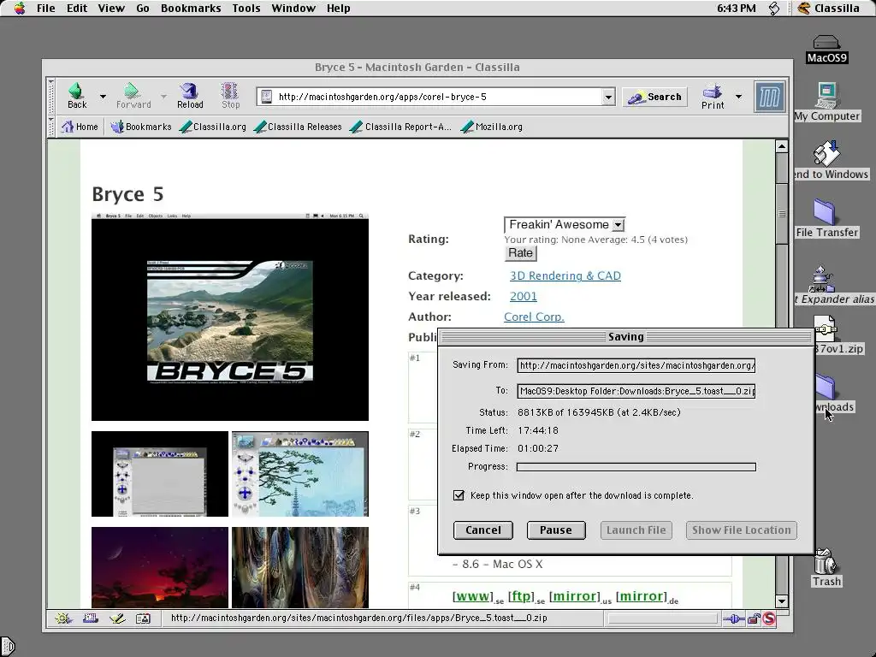Click the [ftp] download link
The height and width of the screenshot is (657, 876).
(x=521, y=596)
